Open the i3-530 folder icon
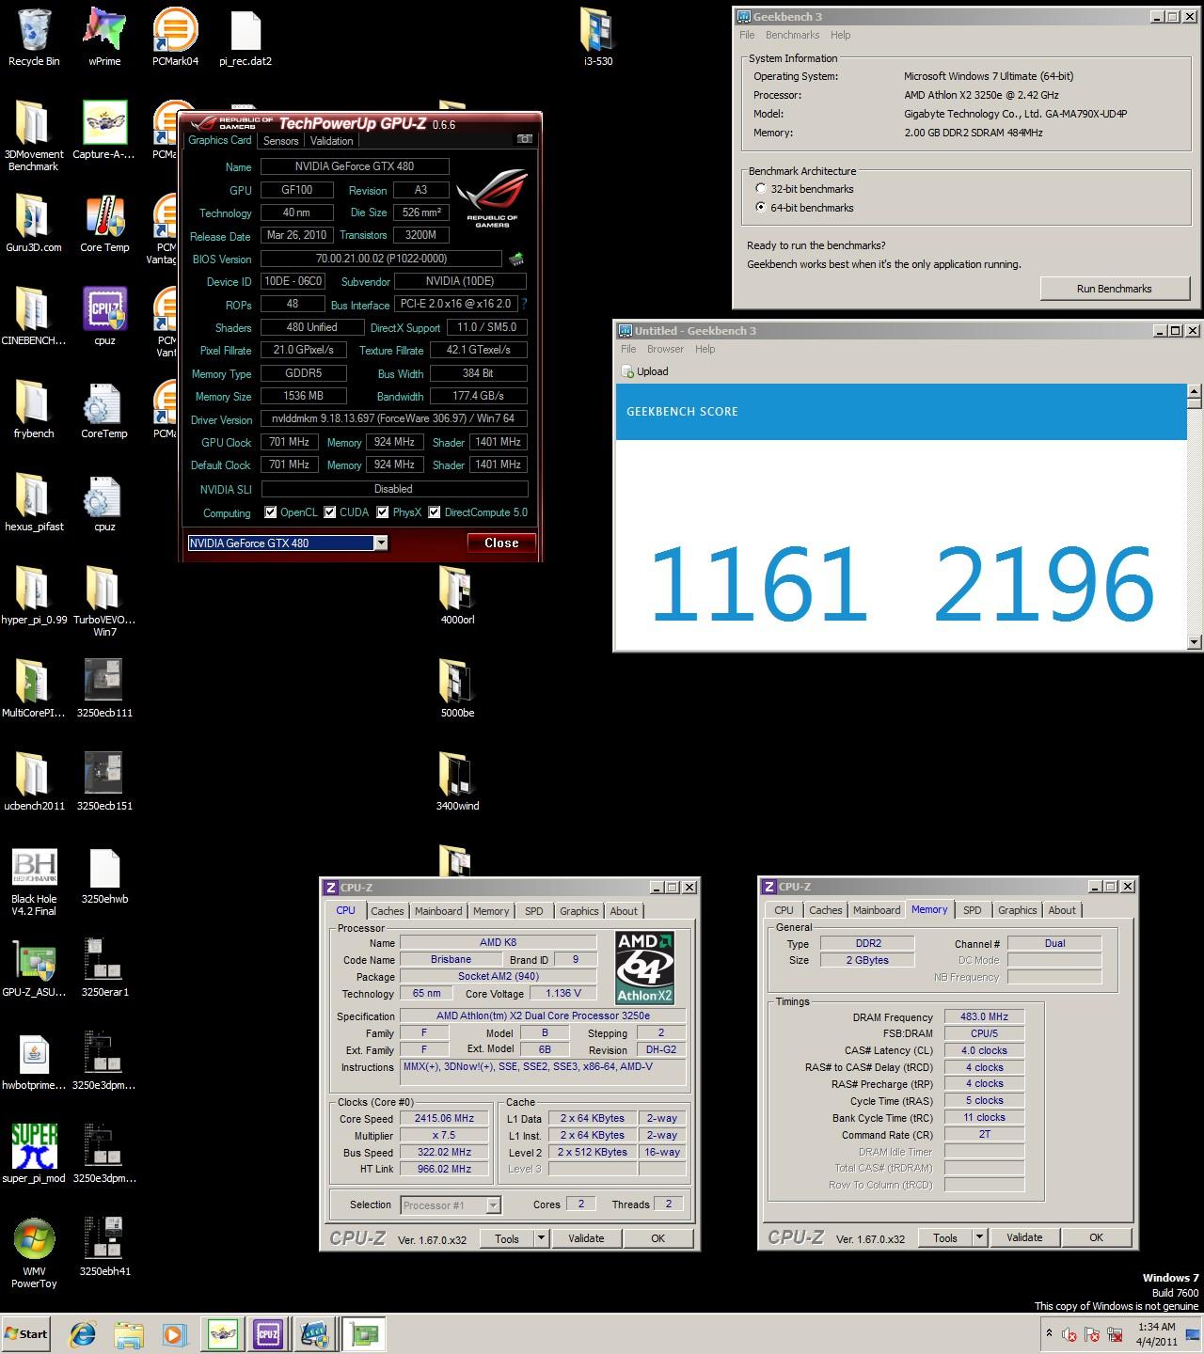1204x1354 pixels. [x=598, y=36]
